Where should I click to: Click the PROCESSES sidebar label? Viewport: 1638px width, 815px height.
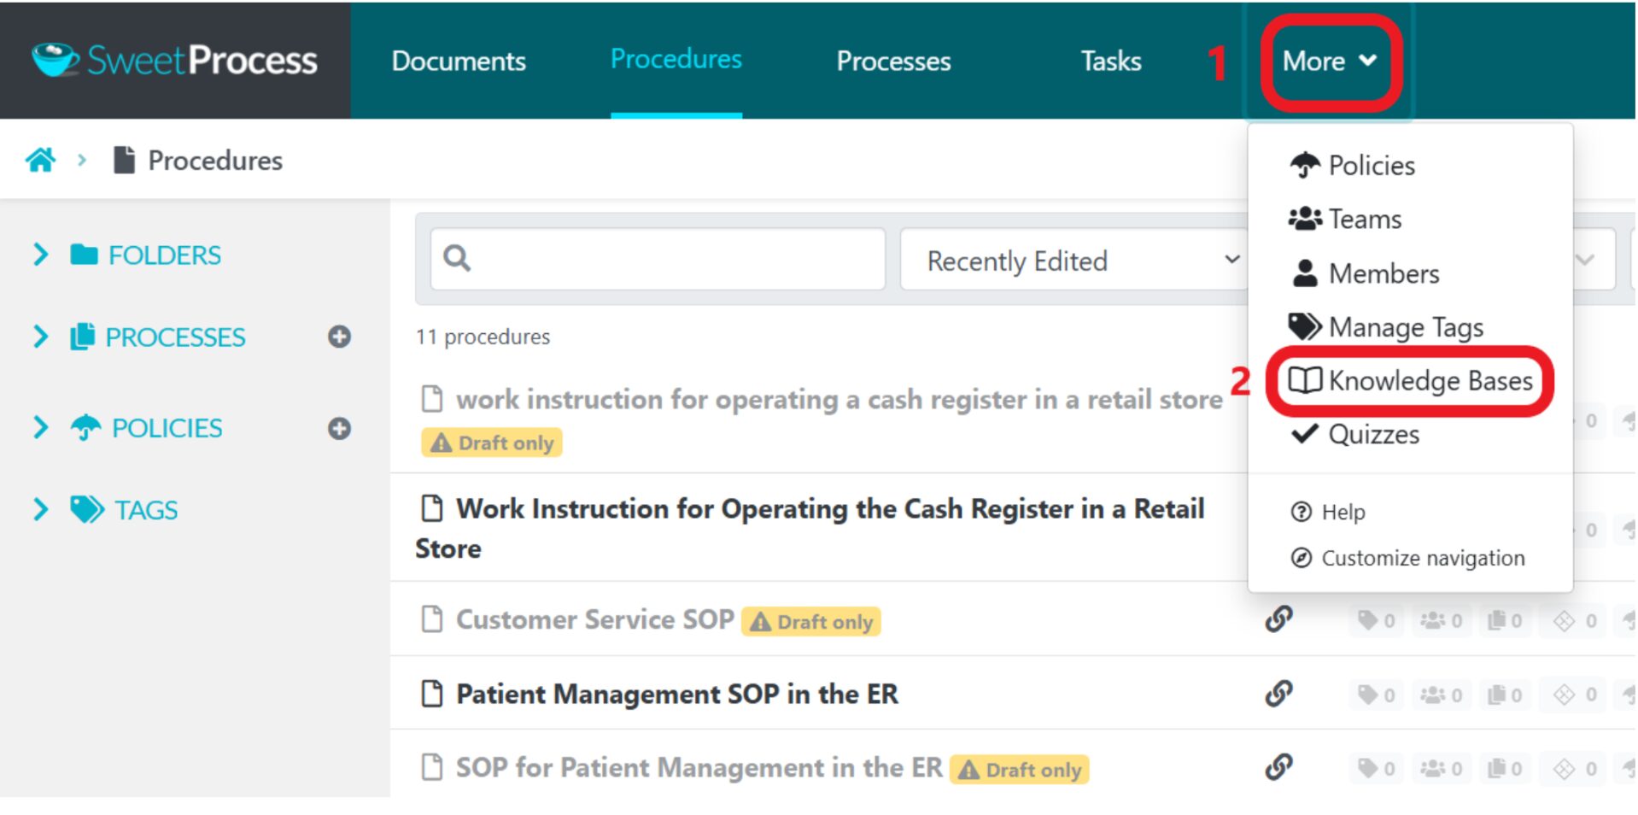click(175, 337)
